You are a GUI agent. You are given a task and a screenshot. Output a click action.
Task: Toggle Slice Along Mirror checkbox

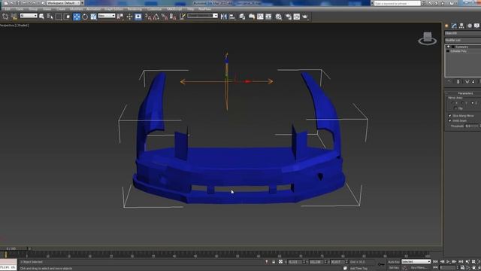(x=450, y=116)
